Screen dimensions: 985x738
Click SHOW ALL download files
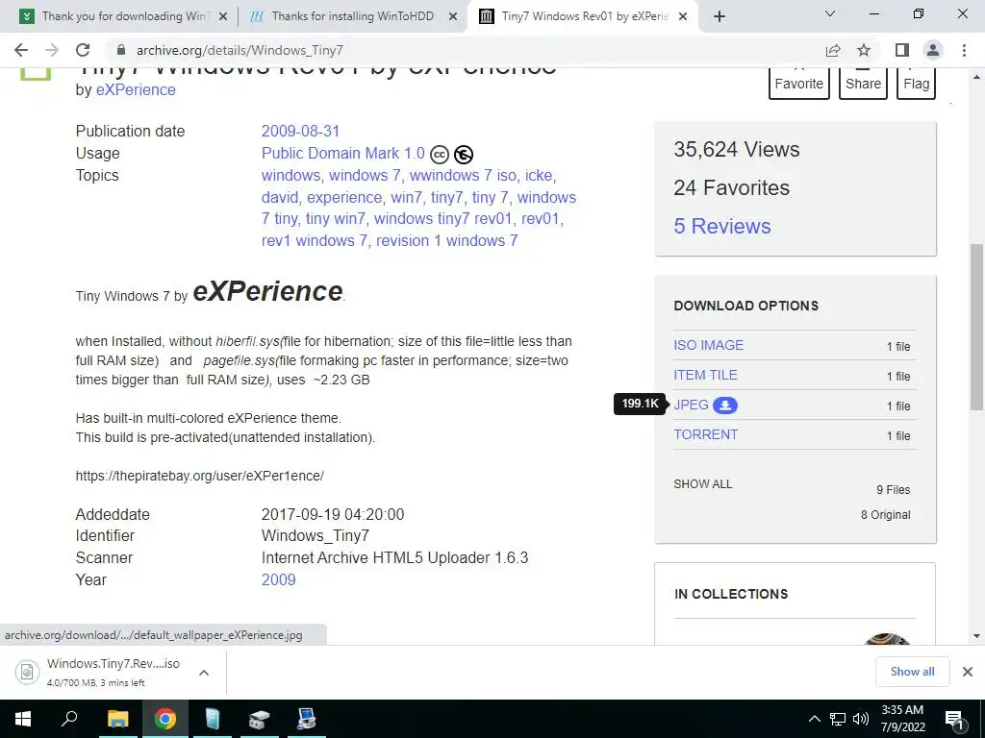click(x=703, y=484)
